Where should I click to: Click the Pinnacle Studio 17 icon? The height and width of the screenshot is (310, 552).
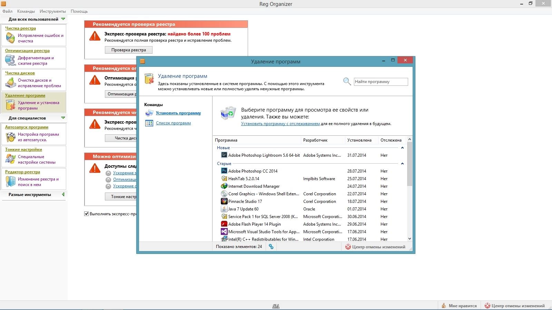pyautogui.click(x=224, y=201)
